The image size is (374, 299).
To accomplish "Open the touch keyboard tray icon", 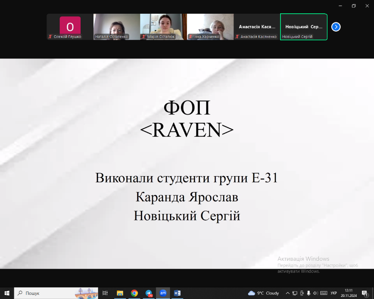I will coord(324,293).
